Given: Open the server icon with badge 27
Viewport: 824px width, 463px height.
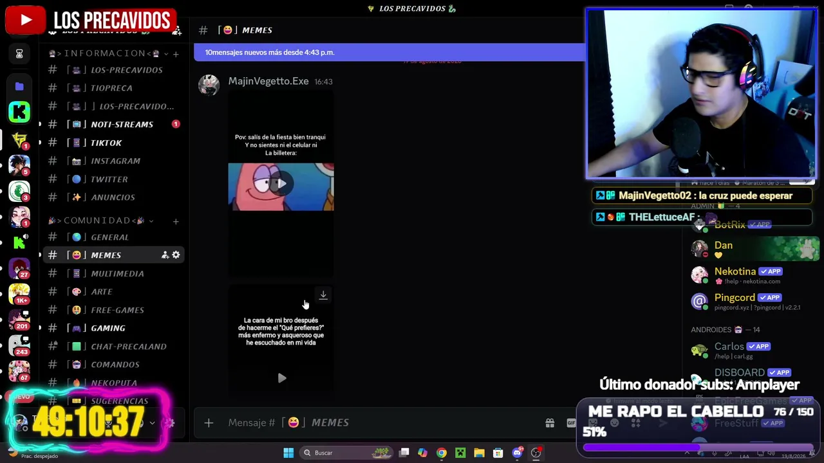Looking at the screenshot, I should (19, 269).
